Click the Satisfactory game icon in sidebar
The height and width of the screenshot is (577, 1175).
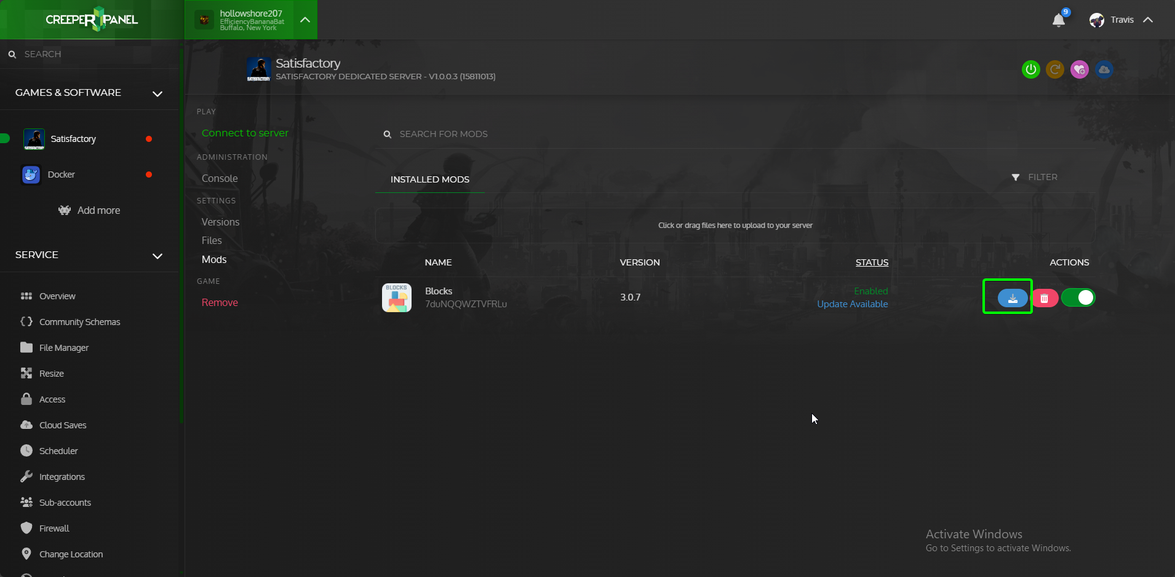click(34, 139)
